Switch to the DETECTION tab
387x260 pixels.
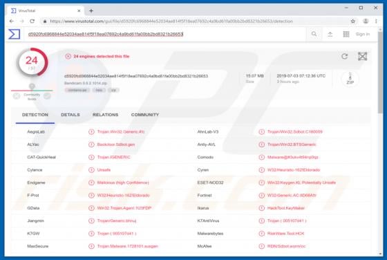(35, 115)
